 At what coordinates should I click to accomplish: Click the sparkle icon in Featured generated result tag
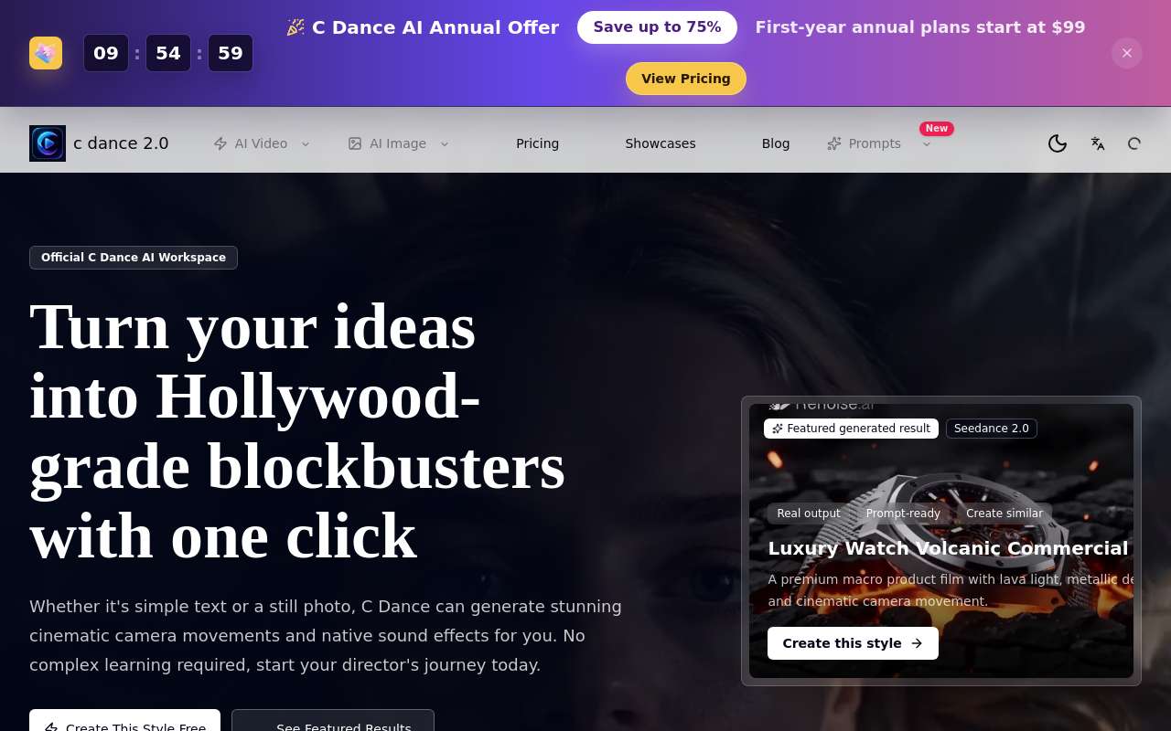coord(778,429)
